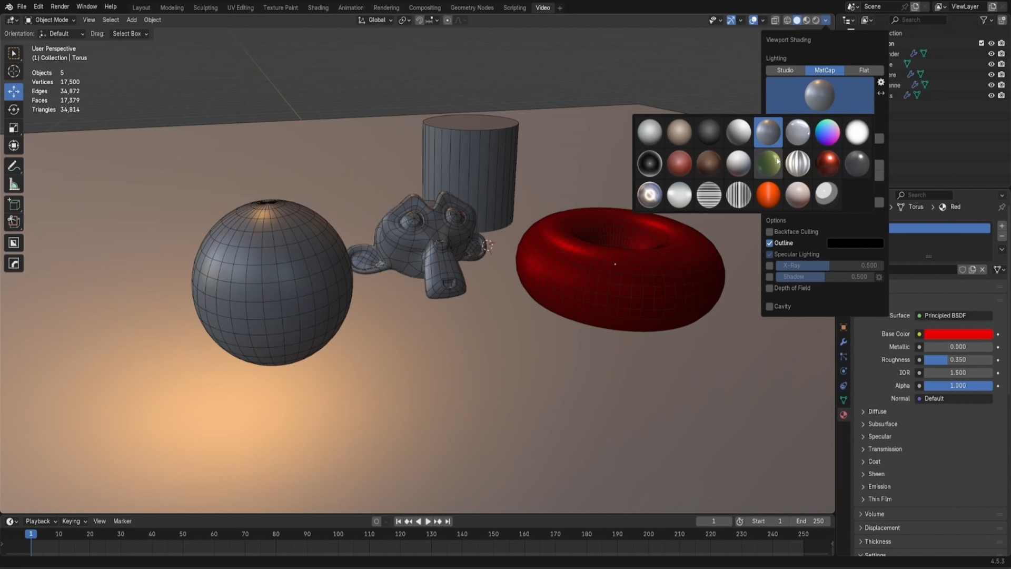Screen dimensions: 1011x569
Task: Enable Backface Culling checkbox
Action: 769,232
